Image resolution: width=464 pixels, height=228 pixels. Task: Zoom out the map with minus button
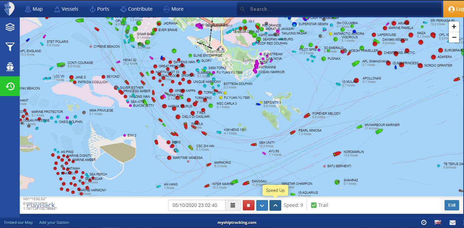tap(454, 37)
